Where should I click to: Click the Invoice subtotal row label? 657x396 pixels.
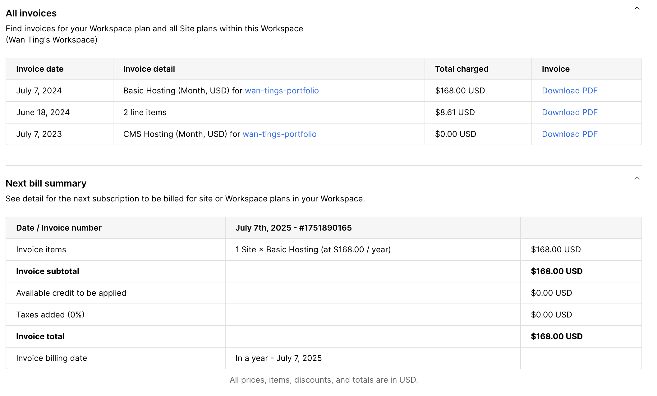pyautogui.click(x=48, y=271)
